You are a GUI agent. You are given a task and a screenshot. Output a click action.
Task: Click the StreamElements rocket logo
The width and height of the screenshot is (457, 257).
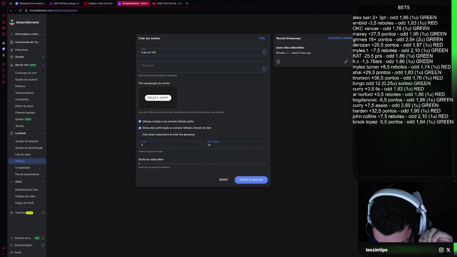tap(12, 22)
